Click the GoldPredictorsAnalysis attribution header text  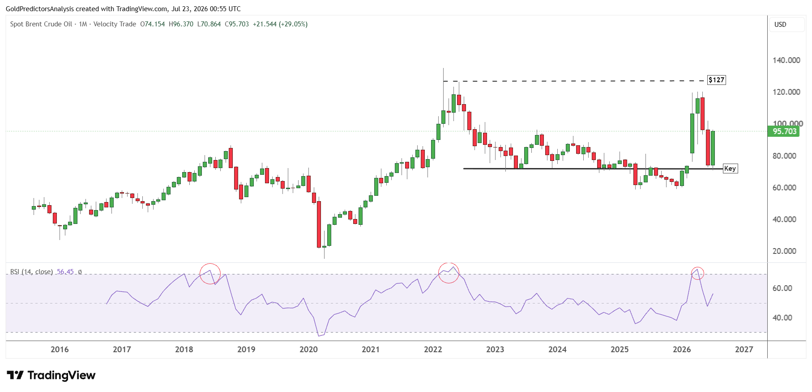123,9
